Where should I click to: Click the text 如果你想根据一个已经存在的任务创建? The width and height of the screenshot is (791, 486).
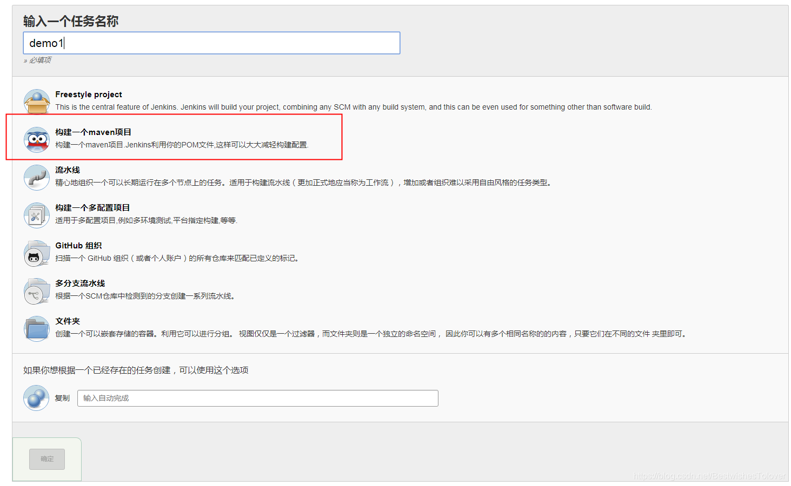pyautogui.click(x=136, y=370)
